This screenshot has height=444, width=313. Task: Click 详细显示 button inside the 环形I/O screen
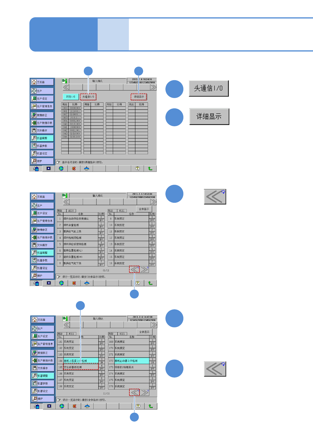click(139, 97)
